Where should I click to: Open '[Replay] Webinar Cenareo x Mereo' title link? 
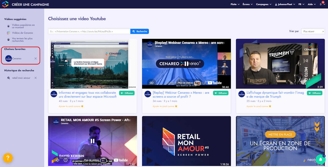click(x=181, y=95)
